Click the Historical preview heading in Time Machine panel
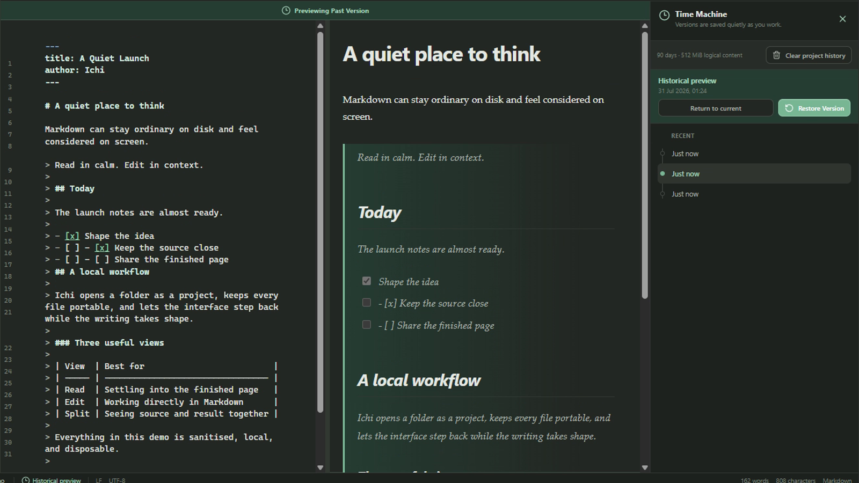This screenshot has width=859, height=483. click(x=687, y=81)
